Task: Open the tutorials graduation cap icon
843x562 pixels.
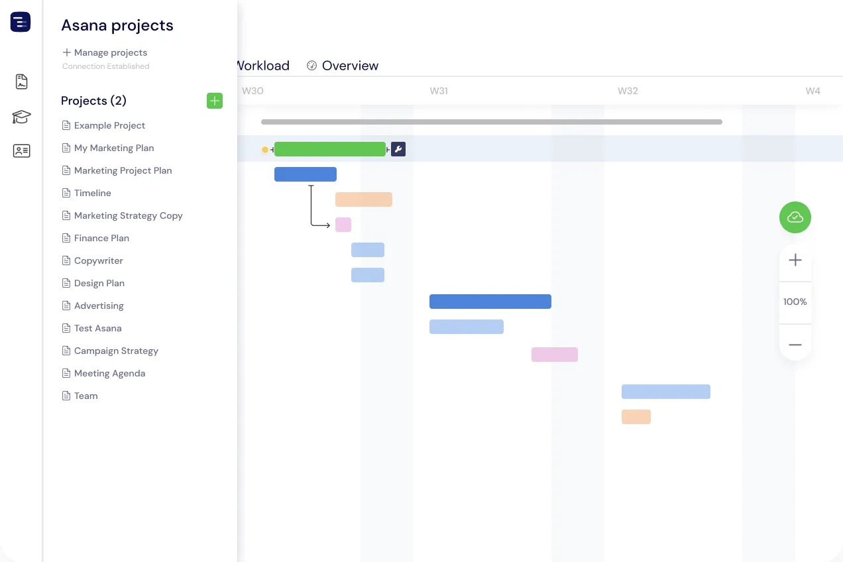Action: 21,117
